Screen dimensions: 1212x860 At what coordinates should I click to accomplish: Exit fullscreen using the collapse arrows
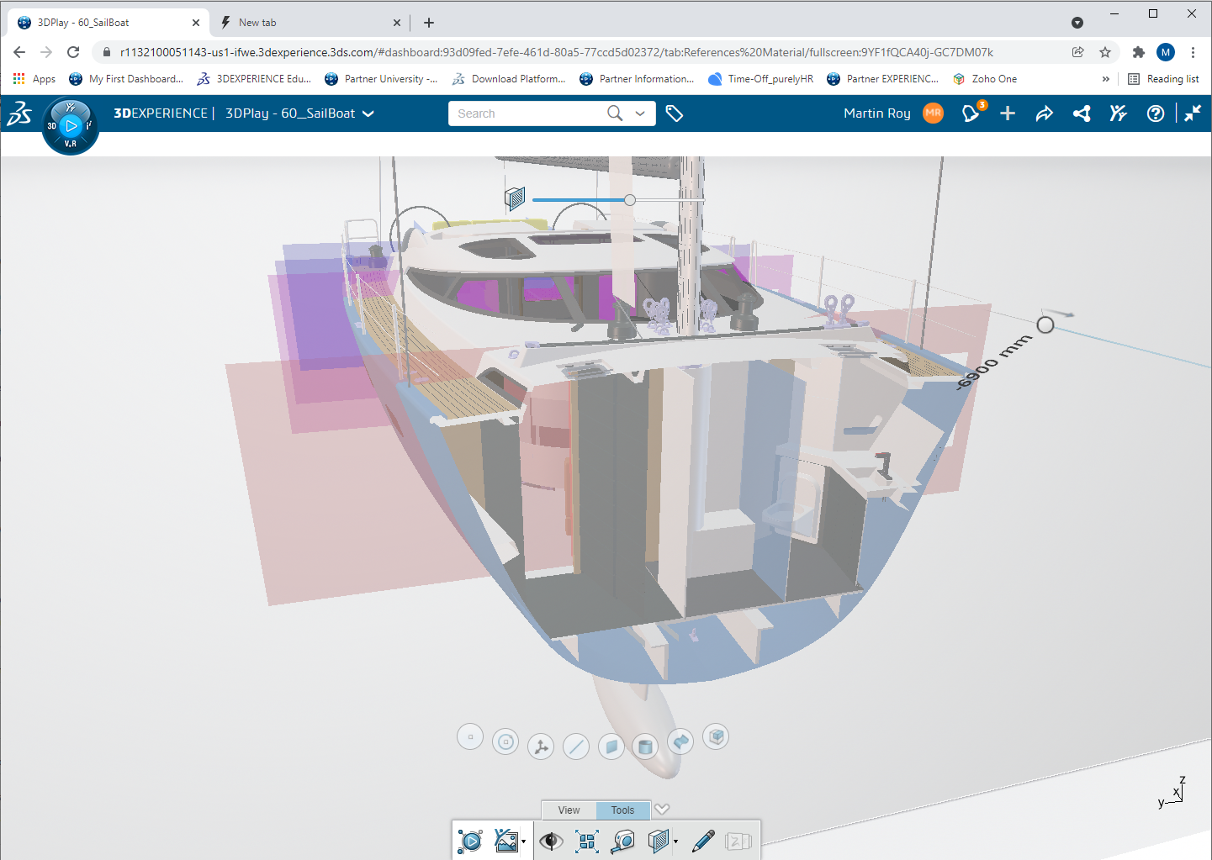[x=1193, y=113]
